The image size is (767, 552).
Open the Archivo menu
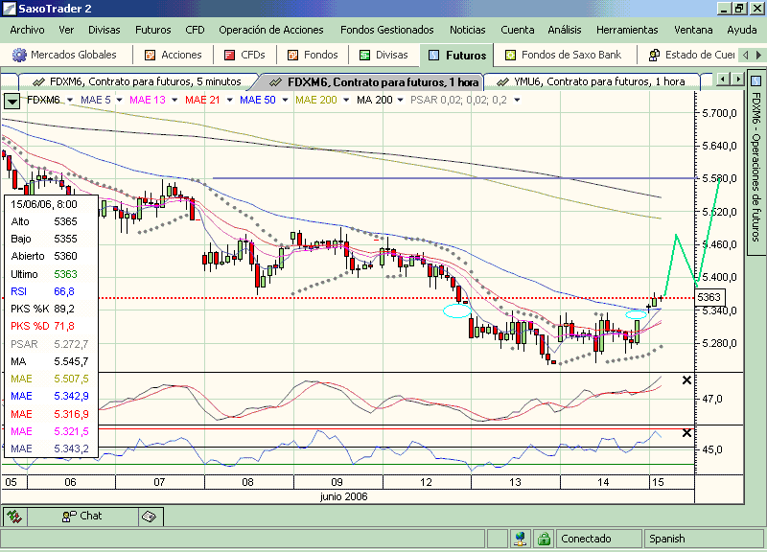click(27, 30)
